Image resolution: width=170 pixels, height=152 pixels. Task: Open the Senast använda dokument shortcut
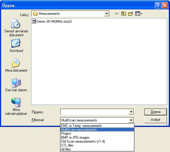pyautogui.click(x=16, y=28)
